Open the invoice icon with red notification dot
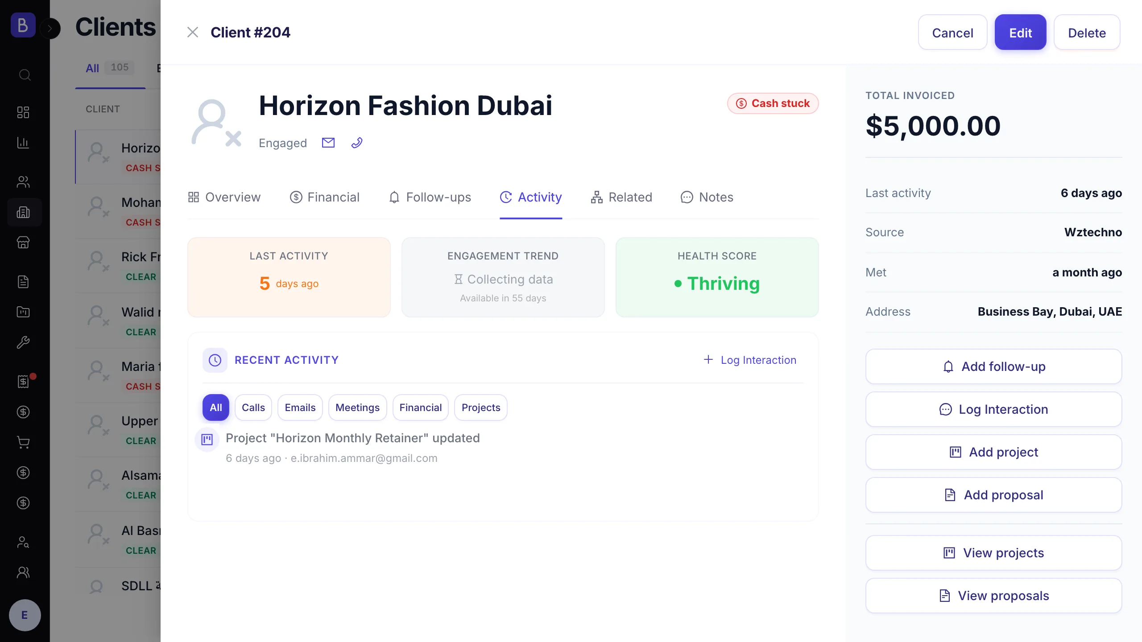1142x642 pixels. tap(24, 381)
